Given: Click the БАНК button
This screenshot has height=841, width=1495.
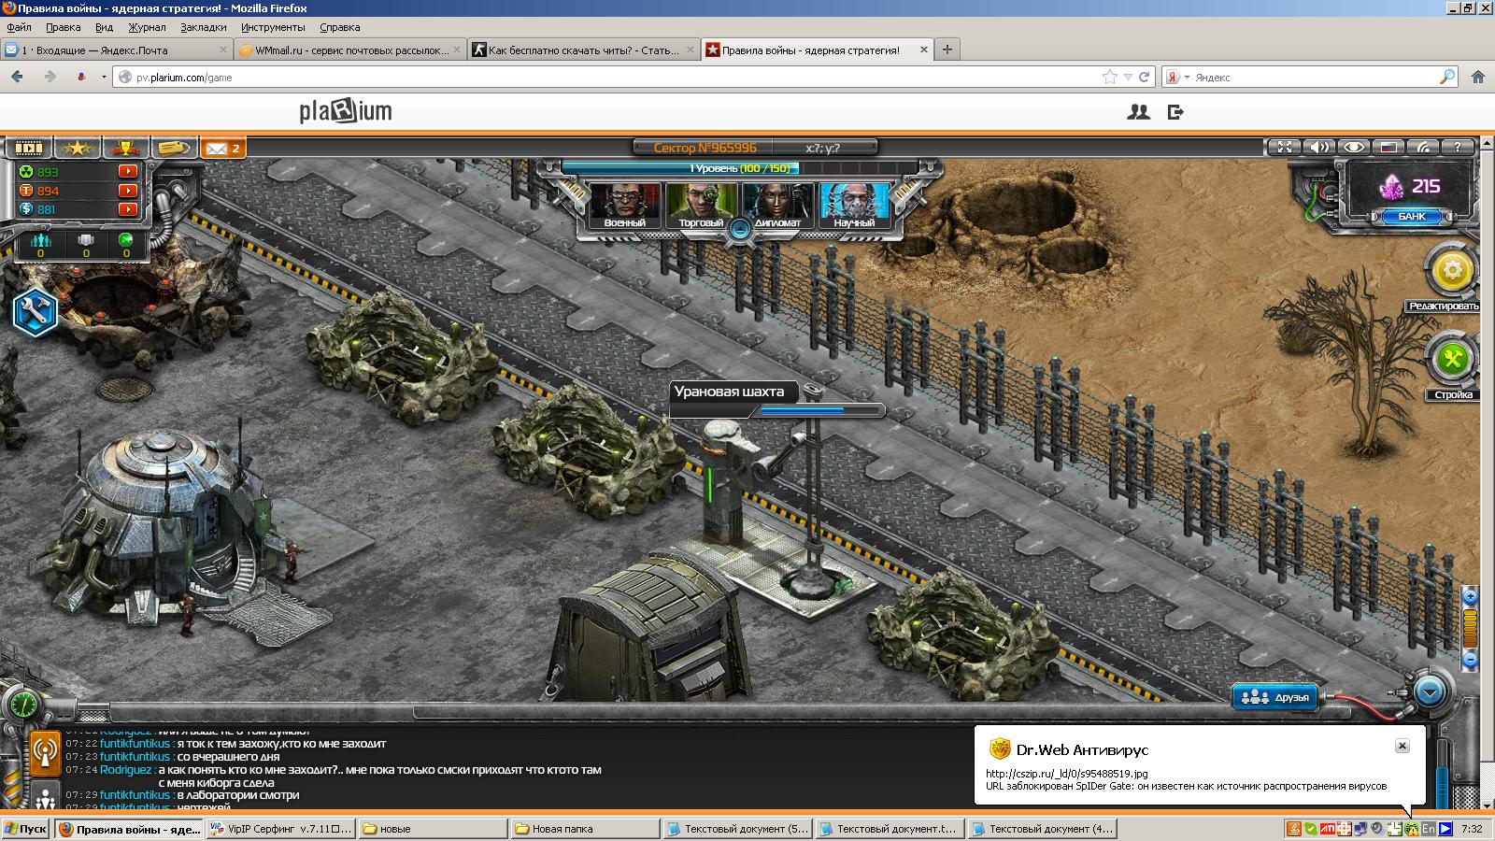Looking at the screenshot, I should (x=1411, y=217).
